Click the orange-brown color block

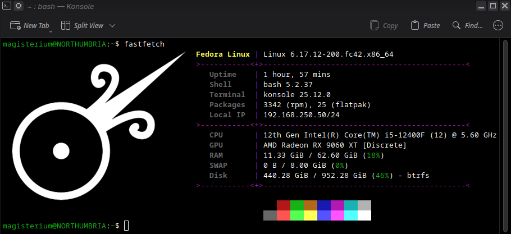click(311, 205)
